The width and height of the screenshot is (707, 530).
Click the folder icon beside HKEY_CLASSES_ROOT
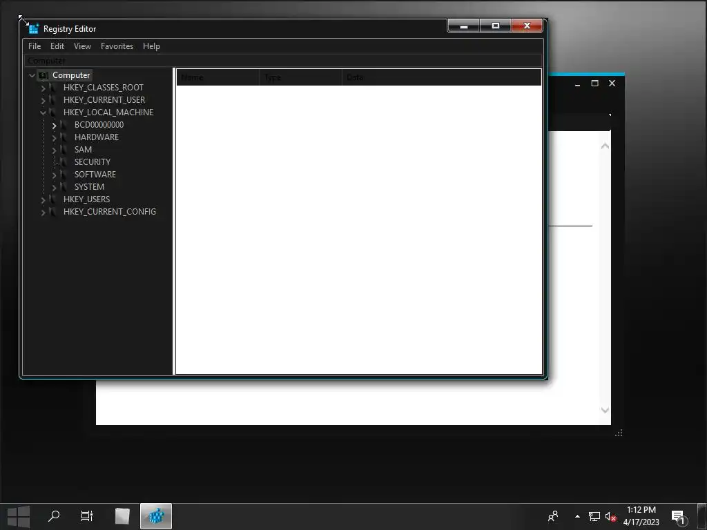pos(52,88)
